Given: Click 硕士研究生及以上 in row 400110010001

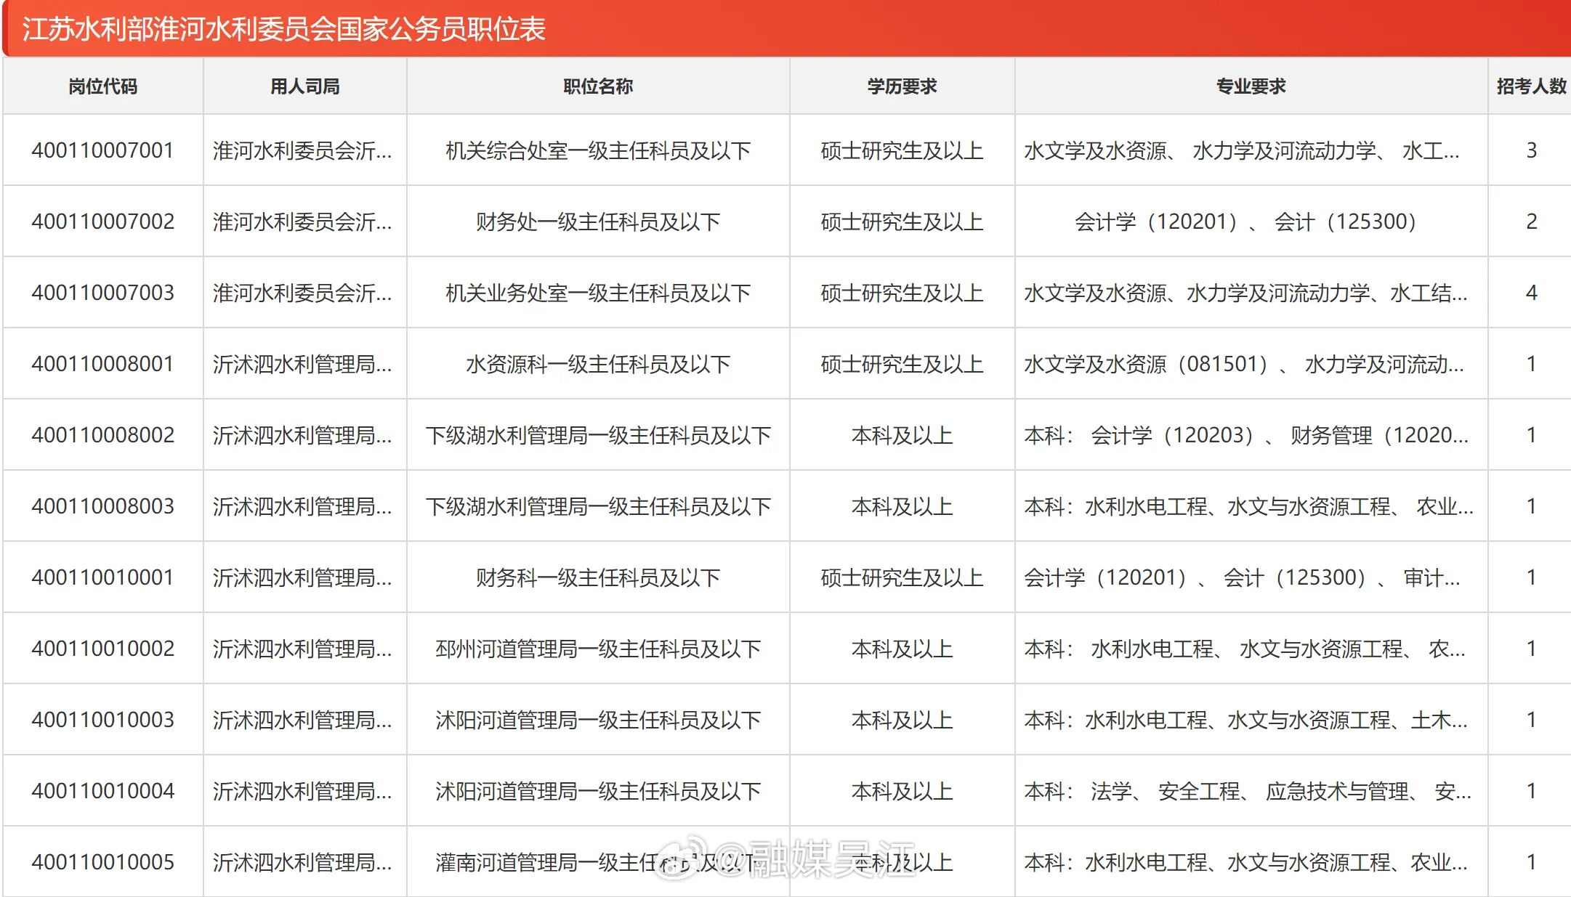Looking at the screenshot, I should tap(902, 577).
